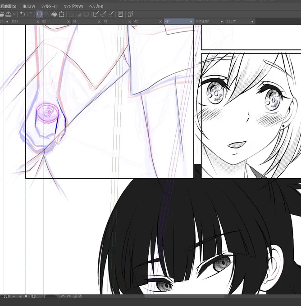Image resolution: width=301 pixels, height=306 pixels.
Task: Expand the save options dropdown arrow
Action: tap(14, 14)
